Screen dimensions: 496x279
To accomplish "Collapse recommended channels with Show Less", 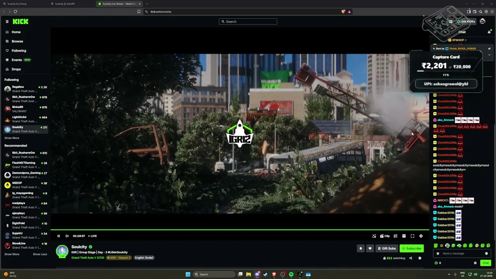I will (40, 254).
